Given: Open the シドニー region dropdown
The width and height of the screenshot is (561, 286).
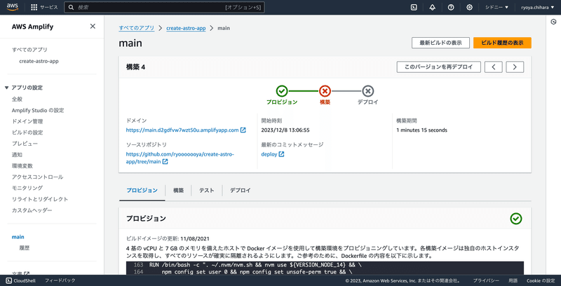Looking at the screenshot, I should click(496, 7).
